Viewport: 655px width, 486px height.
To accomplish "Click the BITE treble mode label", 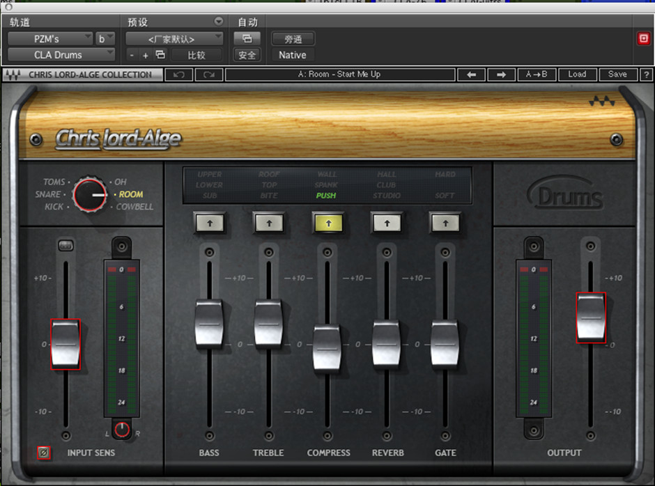I will (268, 196).
